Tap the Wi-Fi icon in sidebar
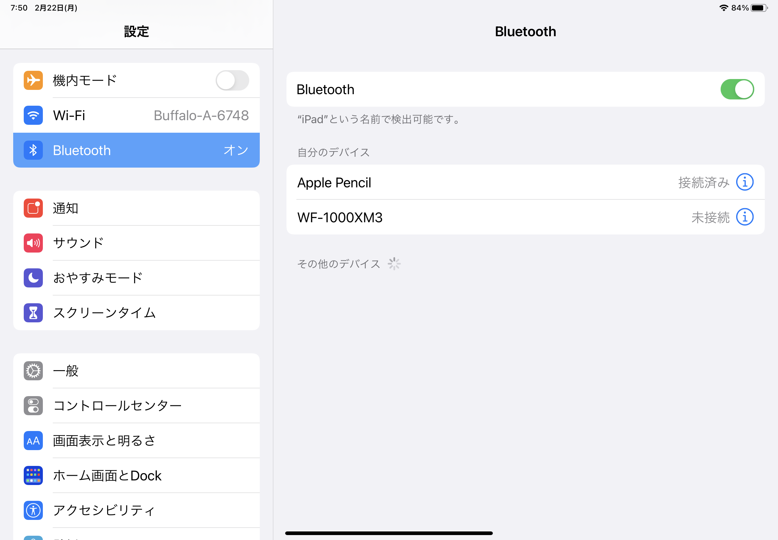 click(x=33, y=115)
